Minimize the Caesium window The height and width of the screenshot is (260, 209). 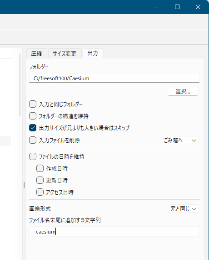coord(157,7)
